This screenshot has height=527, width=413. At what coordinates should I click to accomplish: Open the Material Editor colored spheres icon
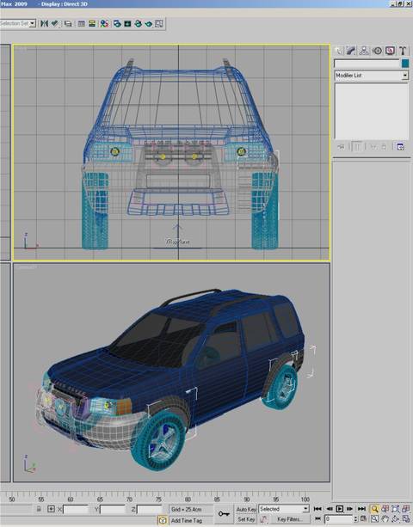pos(104,23)
